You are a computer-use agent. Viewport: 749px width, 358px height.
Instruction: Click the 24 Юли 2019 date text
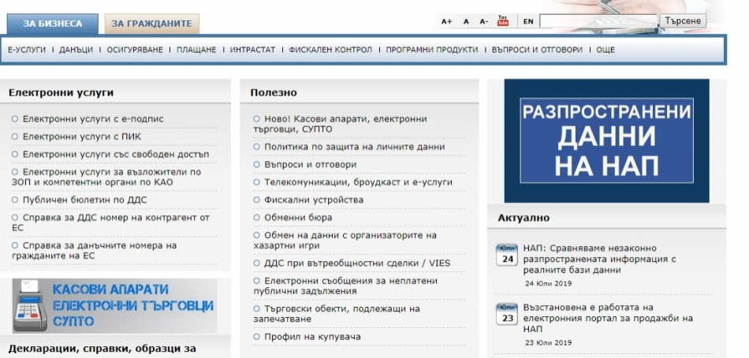click(549, 283)
